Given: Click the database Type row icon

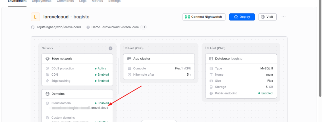Looking at the screenshot, I should [x=211, y=68].
